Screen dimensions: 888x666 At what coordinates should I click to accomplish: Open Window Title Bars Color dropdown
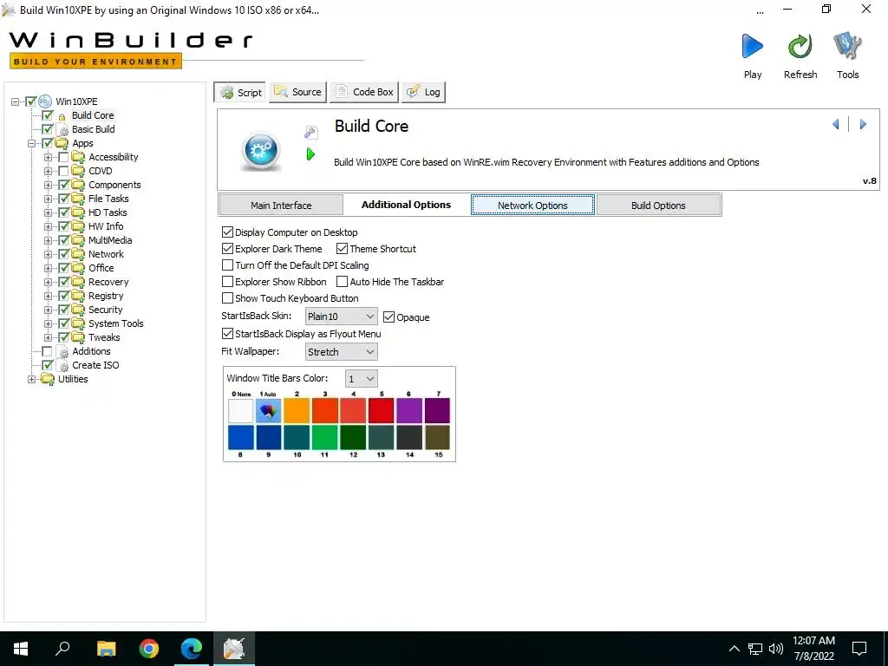click(x=362, y=379)
